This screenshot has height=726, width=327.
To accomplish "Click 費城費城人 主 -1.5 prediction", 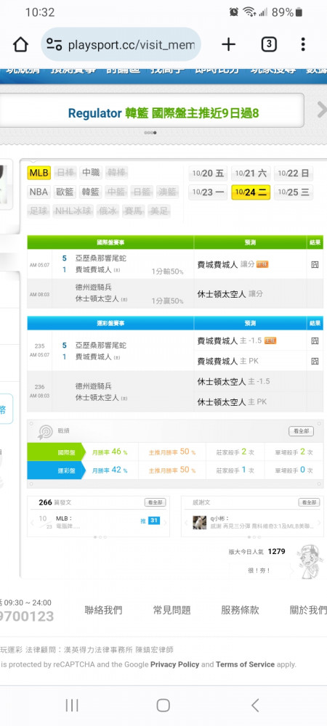I will tap(230, 340).
